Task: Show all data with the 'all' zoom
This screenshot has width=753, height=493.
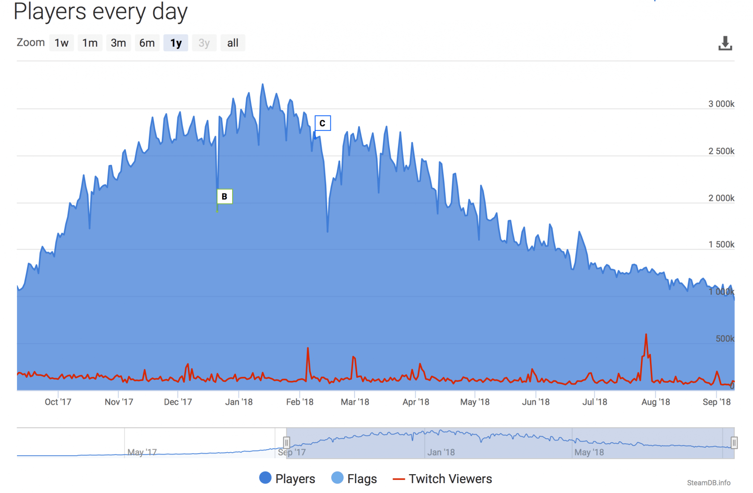Action: pyautogui.click(x=233, y=43)
